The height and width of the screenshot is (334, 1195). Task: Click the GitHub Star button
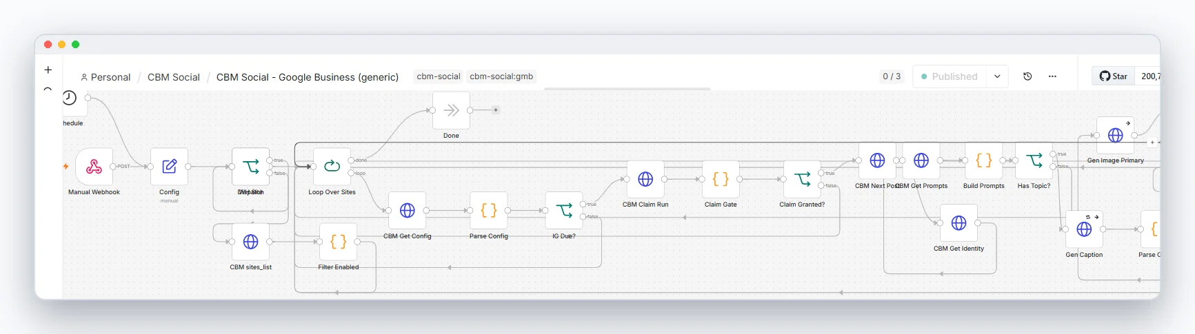pyautogui.click(x=1113, y=76)
